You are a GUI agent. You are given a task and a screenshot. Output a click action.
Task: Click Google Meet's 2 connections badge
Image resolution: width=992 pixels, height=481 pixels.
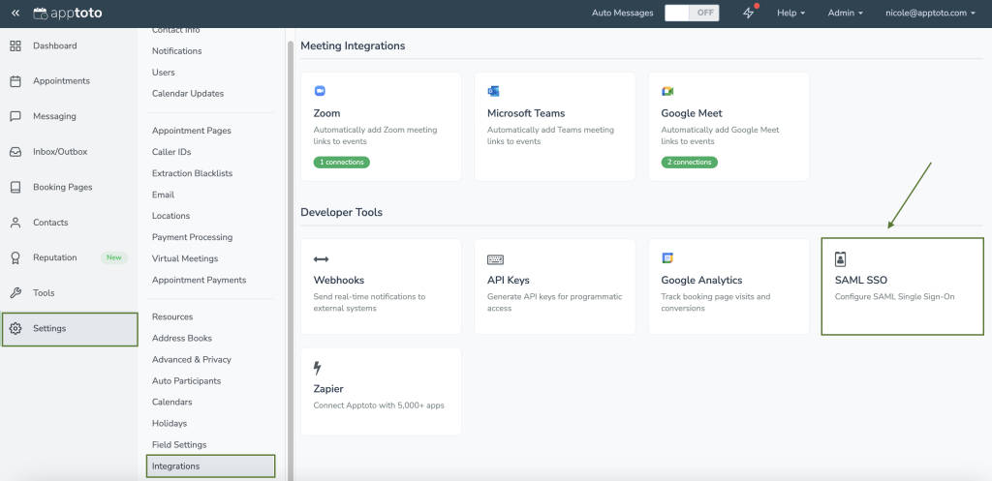(x=690, y=163)
